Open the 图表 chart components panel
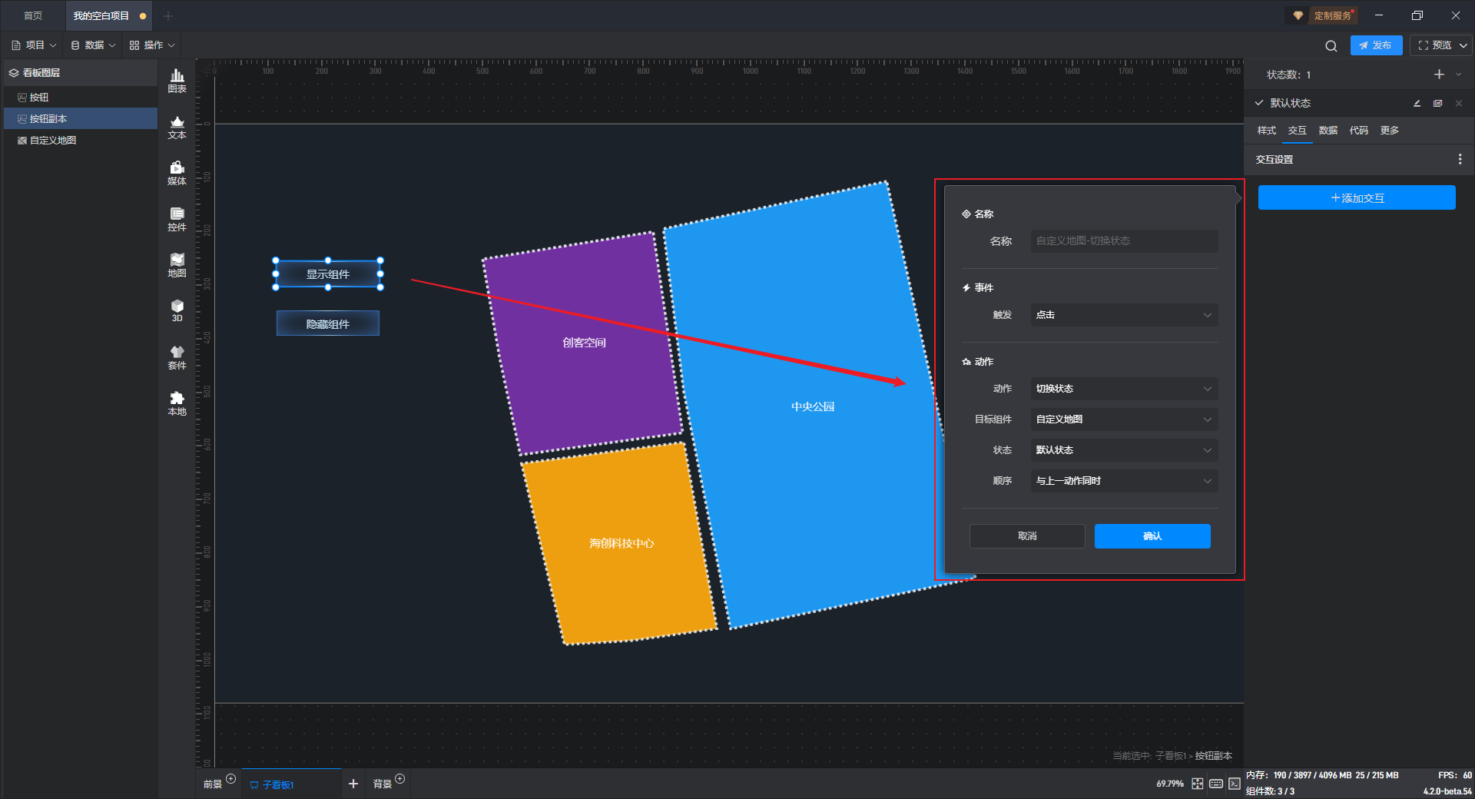Image resolution: width=1475 pixels, height=799 pixels. point(177,81)
